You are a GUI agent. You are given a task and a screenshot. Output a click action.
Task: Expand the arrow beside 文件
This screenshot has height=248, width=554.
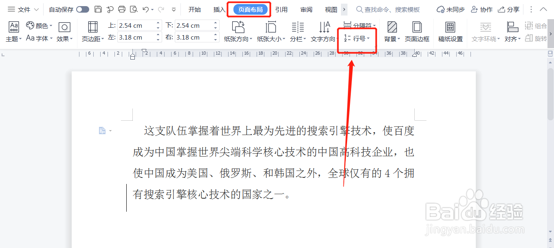pyautogui.click(x=36, y=9)
